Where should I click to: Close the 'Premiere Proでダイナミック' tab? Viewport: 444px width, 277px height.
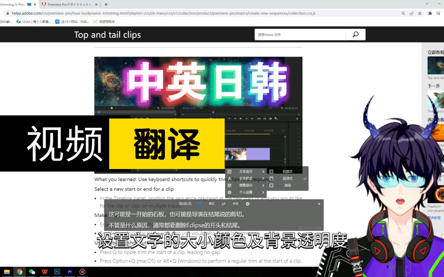pyautogui.click(x=96, y=4)
